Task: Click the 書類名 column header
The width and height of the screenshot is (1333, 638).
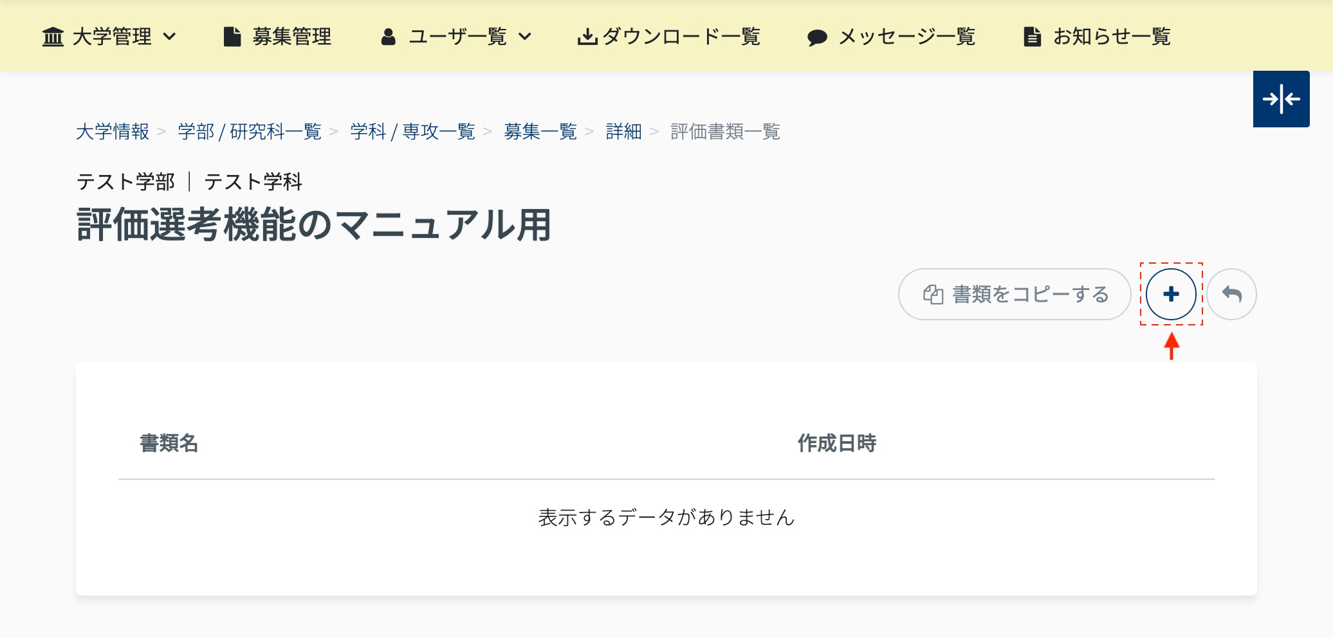Action: coord(169,443)
